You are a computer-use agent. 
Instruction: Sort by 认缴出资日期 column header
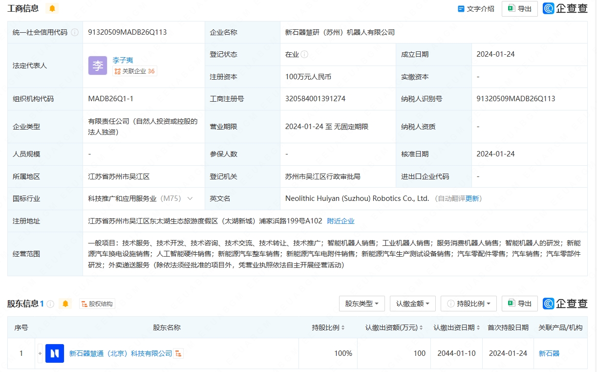456,328
